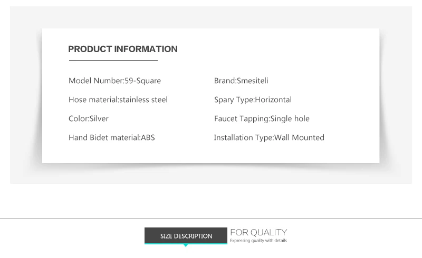Select Hand Bidet material:ABS line
Image resolution: width=422 pixels, height=258 pixels.
coord(112,137)
